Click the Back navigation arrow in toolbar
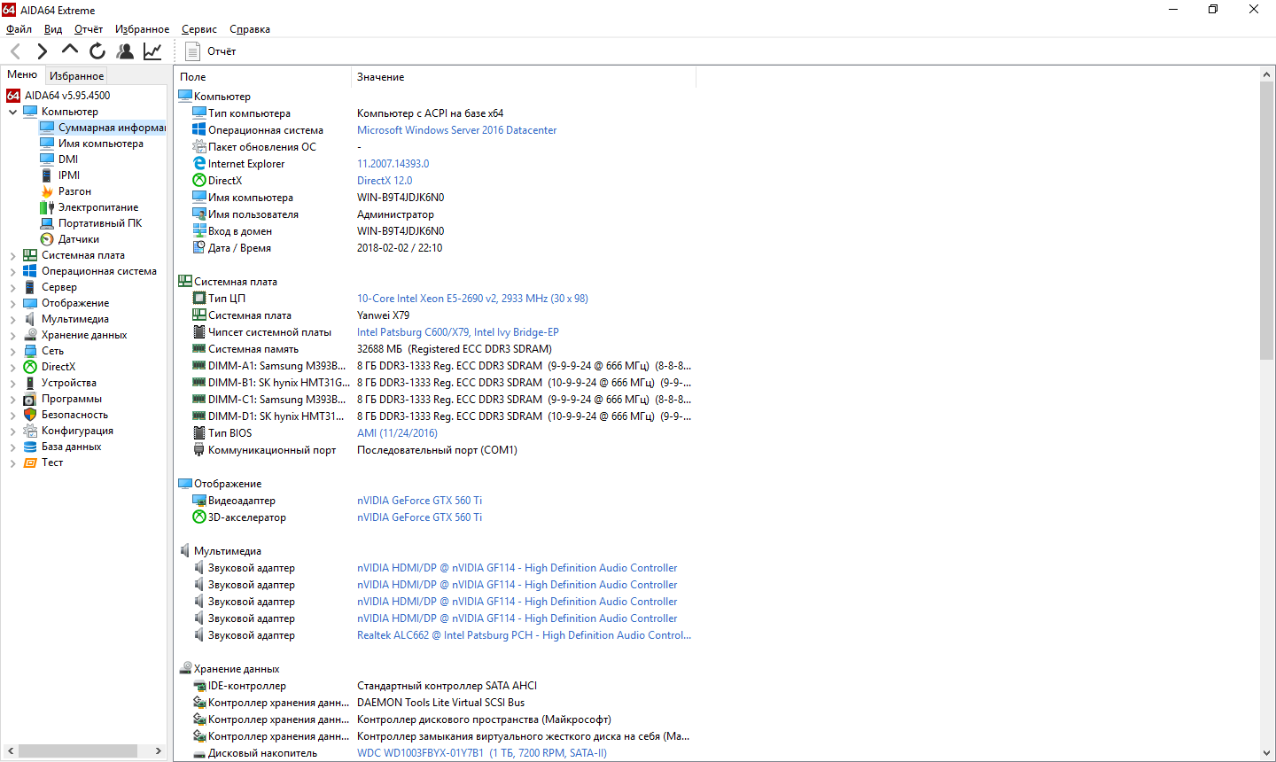 (15, 51)
